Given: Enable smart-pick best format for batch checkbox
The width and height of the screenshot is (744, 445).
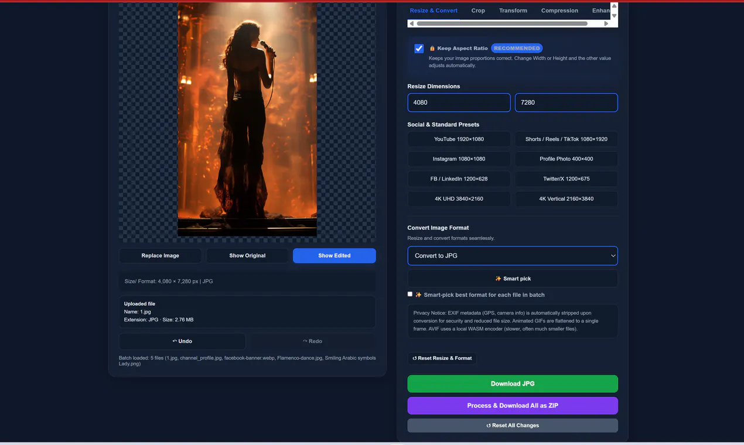Looking at the screenshot, I should (410, 294).
